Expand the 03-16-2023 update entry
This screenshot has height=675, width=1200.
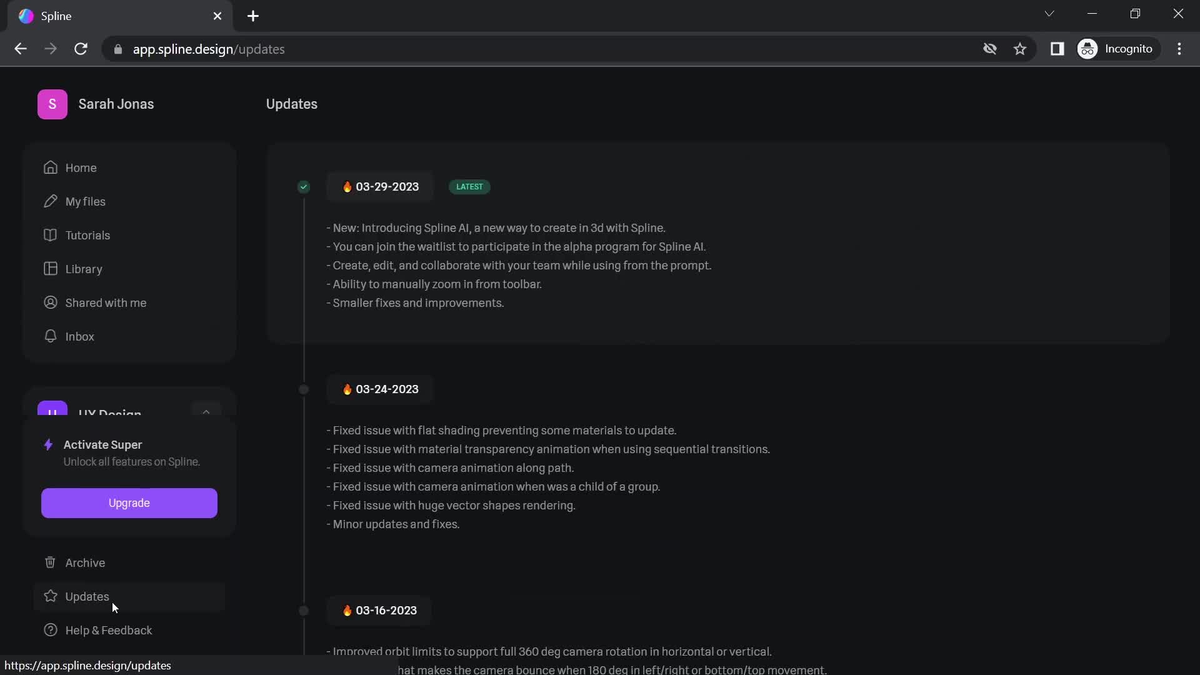[x=380, y=610]
